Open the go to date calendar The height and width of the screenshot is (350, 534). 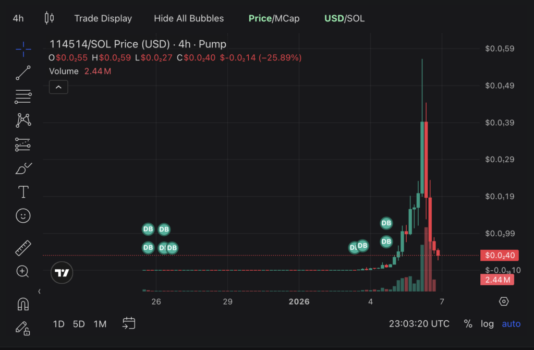coord(129,324)
